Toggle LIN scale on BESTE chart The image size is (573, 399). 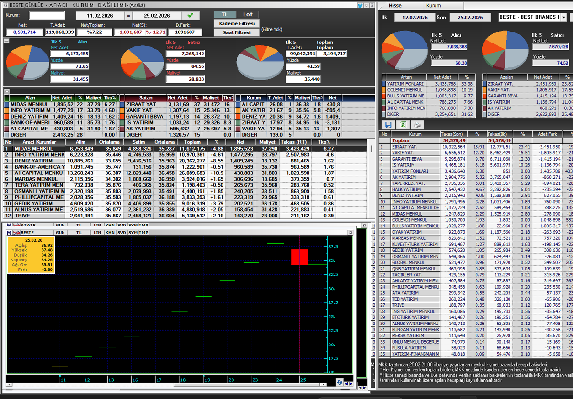[x=97, y=232]
